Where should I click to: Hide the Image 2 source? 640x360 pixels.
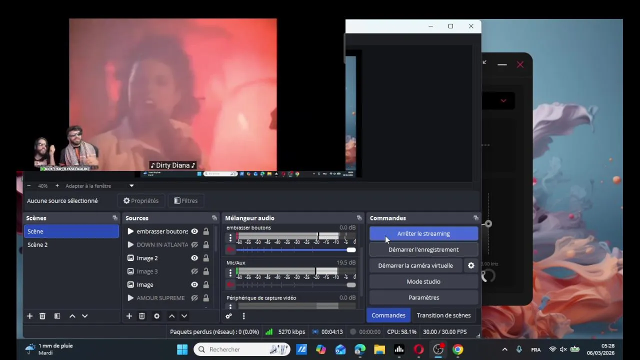(x=194, y=258)
